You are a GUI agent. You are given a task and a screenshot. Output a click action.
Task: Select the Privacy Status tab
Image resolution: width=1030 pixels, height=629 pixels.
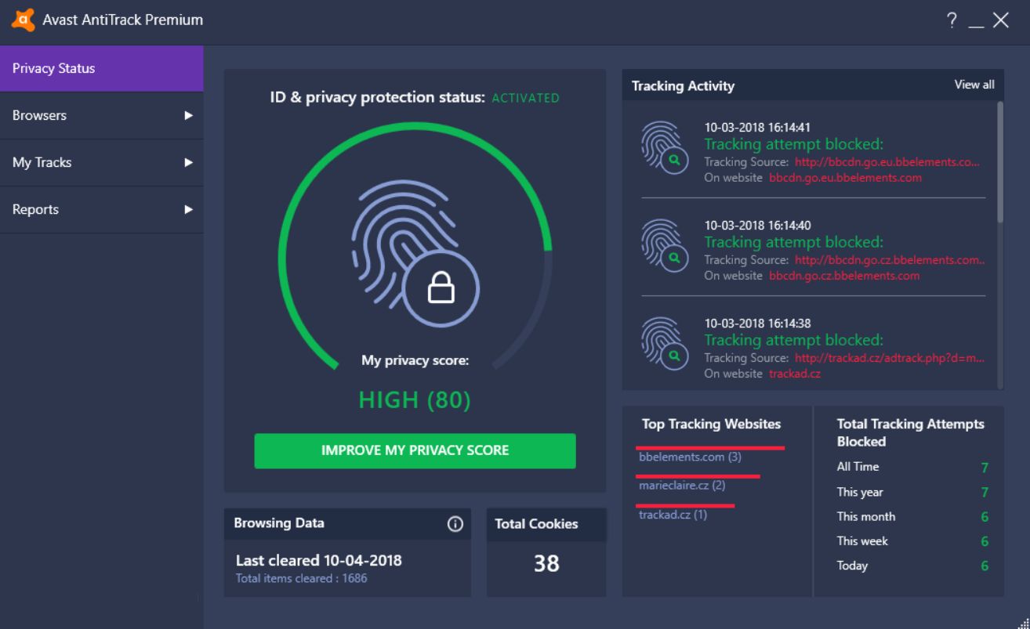(102, 69)
